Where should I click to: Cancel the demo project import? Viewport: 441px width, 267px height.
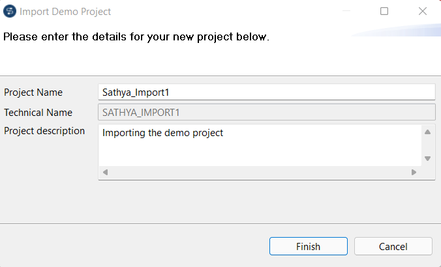[x=393, y=246]
